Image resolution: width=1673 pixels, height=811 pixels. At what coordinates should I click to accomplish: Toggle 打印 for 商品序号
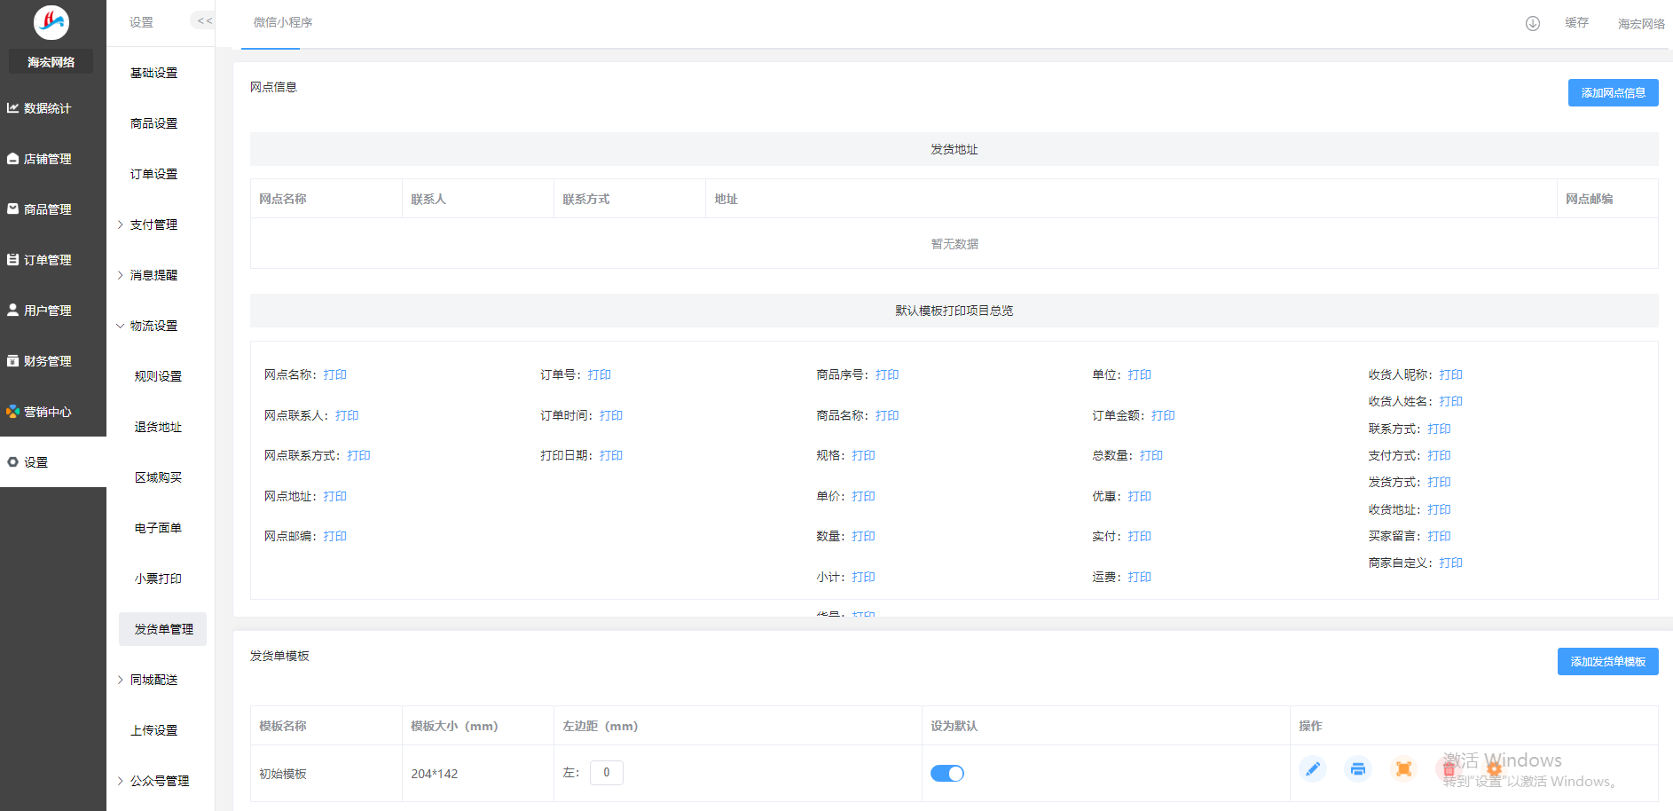pyautogui.click(x=887, y=374)
